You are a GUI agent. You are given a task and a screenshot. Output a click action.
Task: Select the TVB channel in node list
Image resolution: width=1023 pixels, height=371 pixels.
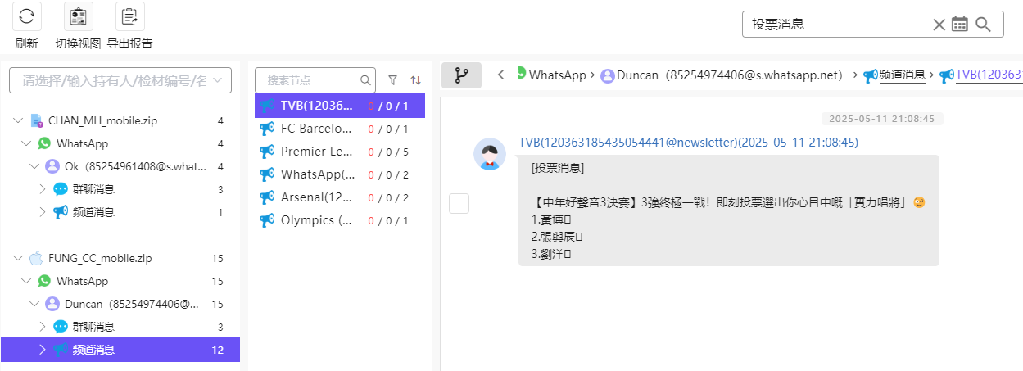coord(340,106)
